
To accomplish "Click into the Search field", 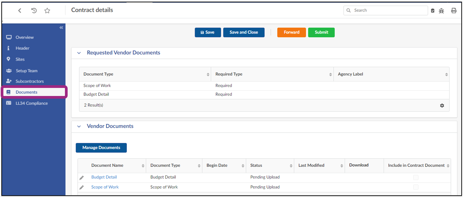I will 389,10.
